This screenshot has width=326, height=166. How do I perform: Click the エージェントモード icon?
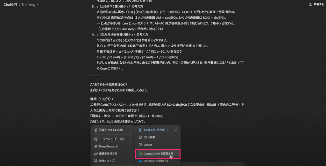tap(96, 139)
